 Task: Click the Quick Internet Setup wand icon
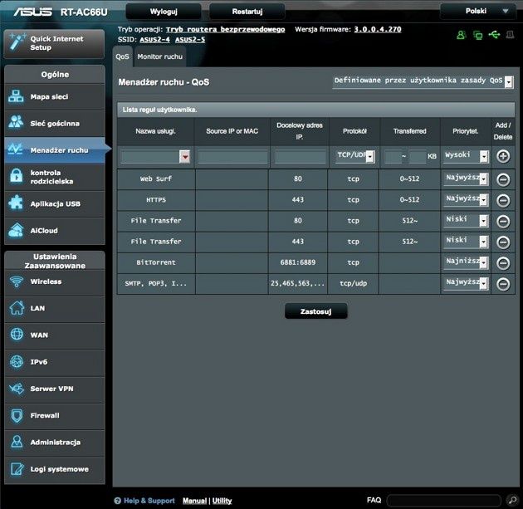tap(17, 42)
